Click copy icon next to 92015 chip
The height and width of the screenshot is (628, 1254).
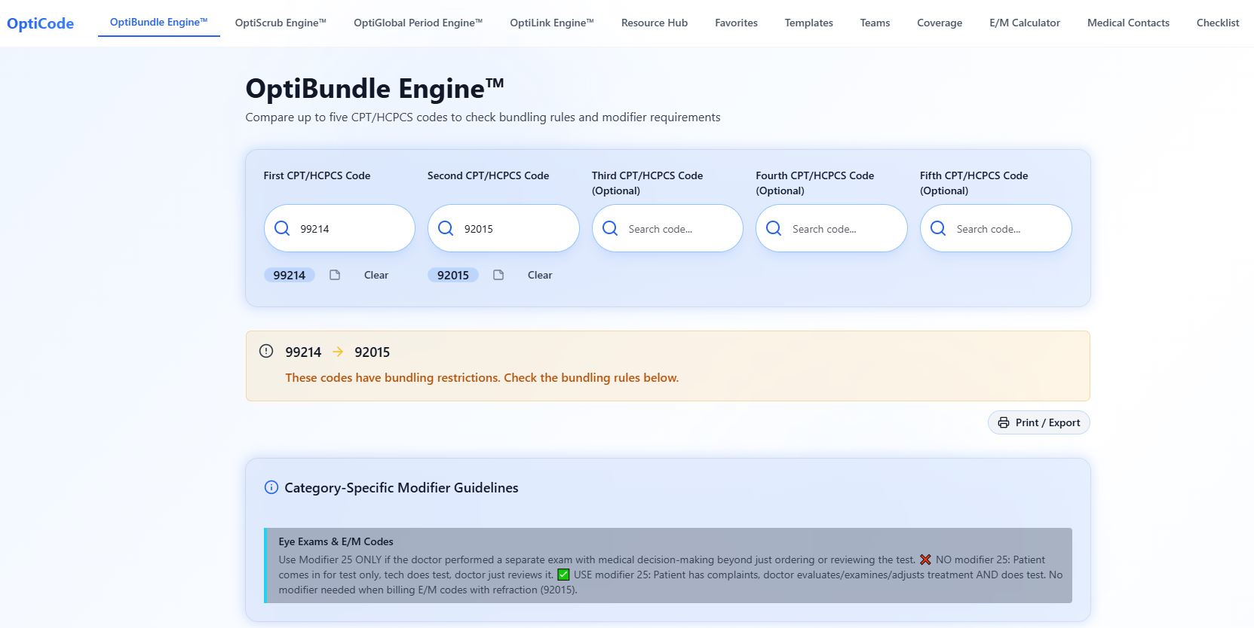(498, 275)
